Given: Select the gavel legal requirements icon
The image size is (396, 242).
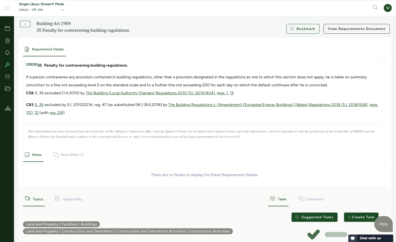Looking at the screenshot, I should [7, 64].
